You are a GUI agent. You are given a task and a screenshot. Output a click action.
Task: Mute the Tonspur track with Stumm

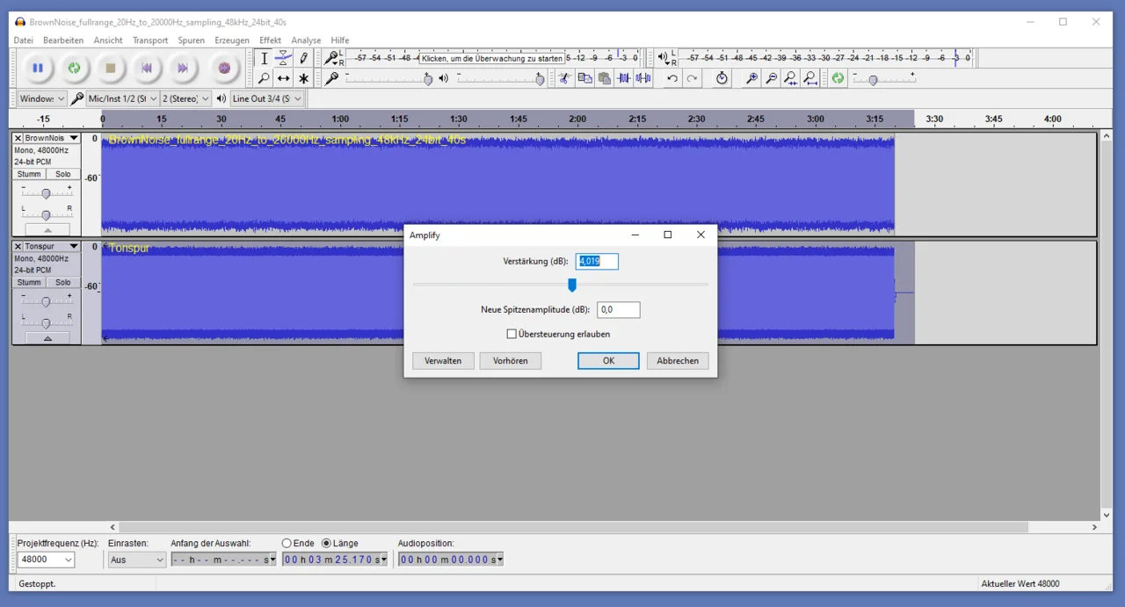point(30,282)
